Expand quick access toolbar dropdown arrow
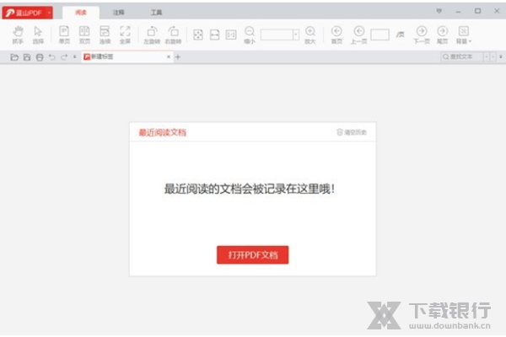506x337 pixels. 74,56
